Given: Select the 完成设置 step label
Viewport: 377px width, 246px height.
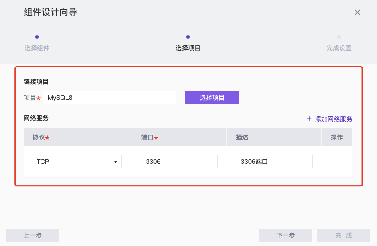Looking at the screenshot, I should [339, 48].
